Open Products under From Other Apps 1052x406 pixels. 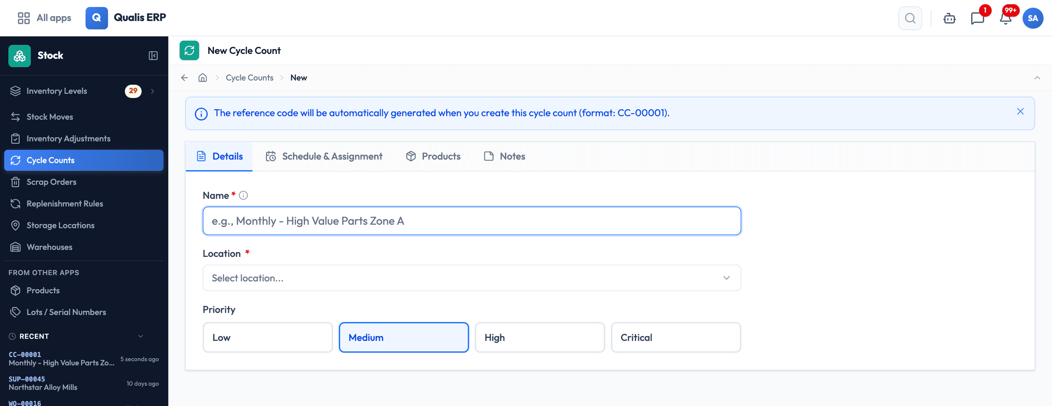tap(83, 290)
